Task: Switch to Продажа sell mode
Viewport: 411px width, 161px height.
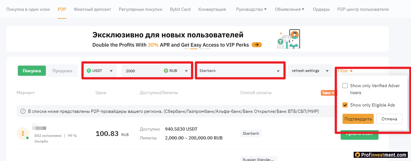Action: pyautogui.click(x=62, y=71)
